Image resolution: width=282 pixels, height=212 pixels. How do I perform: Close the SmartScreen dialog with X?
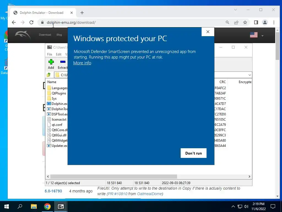(x=208, y=32)
